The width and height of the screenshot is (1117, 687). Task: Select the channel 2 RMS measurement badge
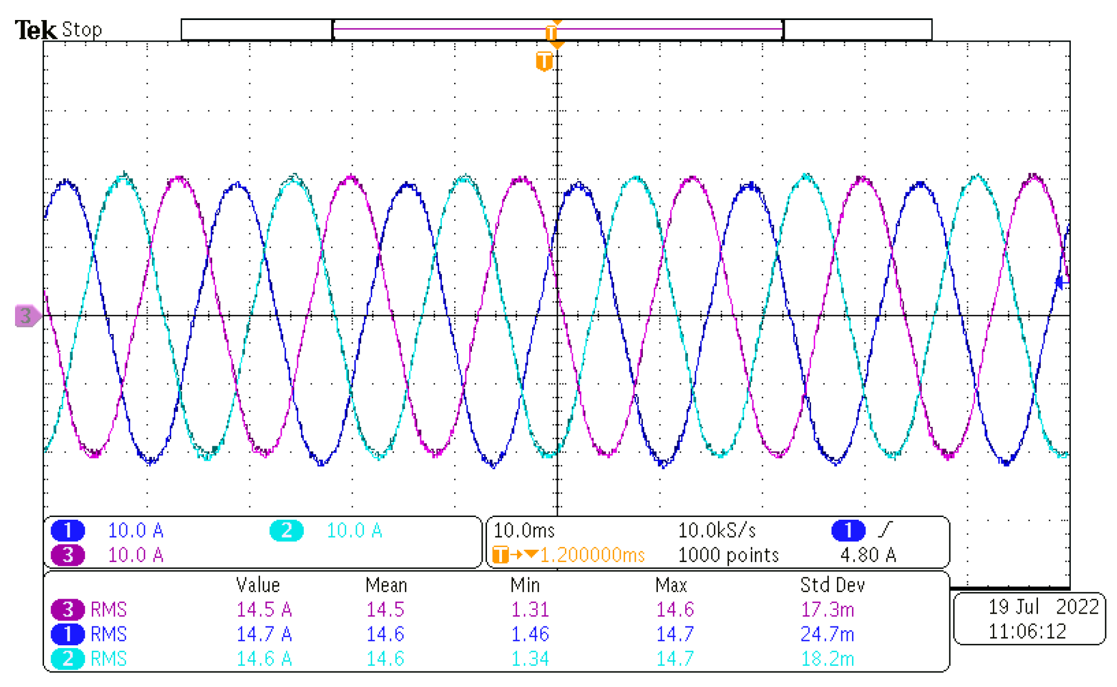67,659
